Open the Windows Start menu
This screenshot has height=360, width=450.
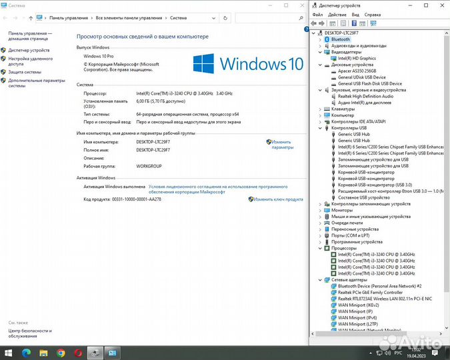pyautogui.click(x=8, y=353)
